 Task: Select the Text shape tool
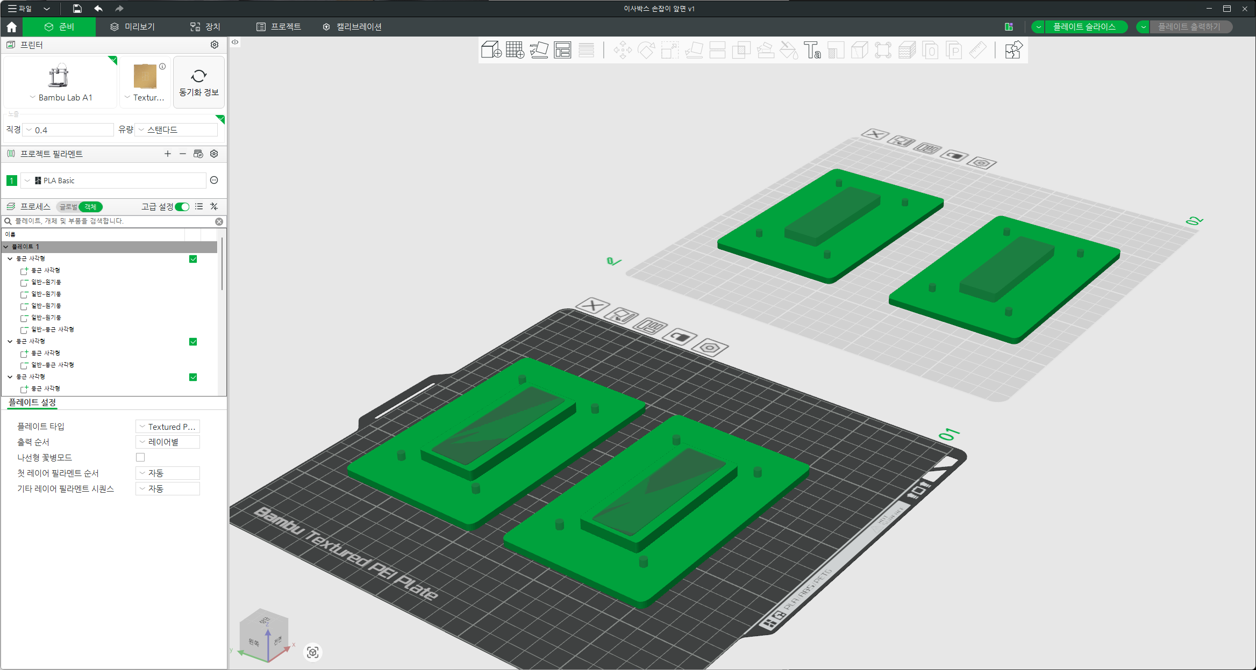coord(812,50)
